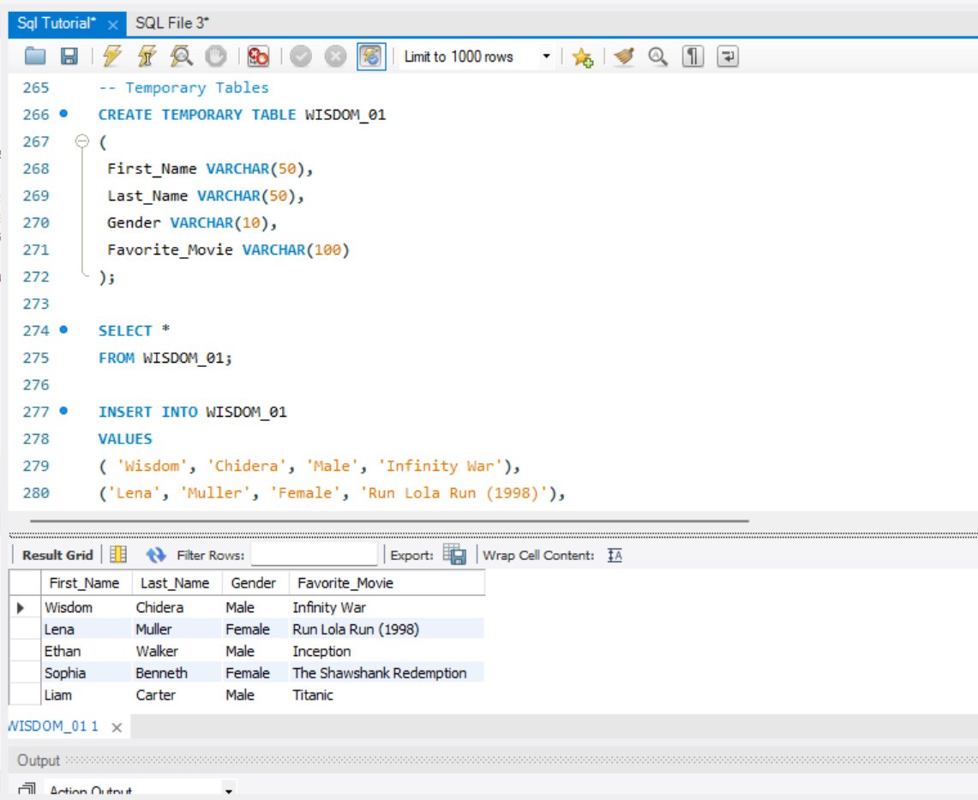The height and width of the screenshot is (800, 978).
Task: Sort by First_Name column header
Action: [x=86, y=583]
